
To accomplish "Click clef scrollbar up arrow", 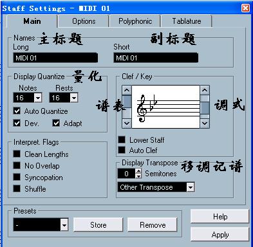I will [x=127, y=90].
